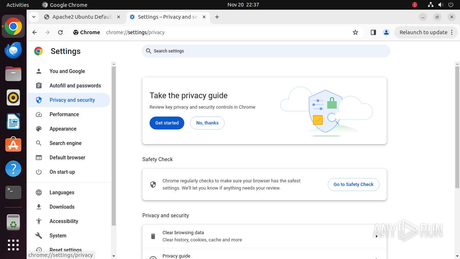The height and width of the screenshot is (259, 460).
Task: Click the Default browser window icon
Action: pos(39,158)
